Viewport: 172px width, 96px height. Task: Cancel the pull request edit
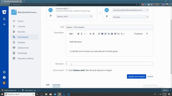[x=150, y=77]
